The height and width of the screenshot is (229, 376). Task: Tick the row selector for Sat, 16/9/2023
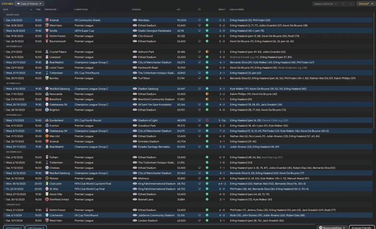pos(4,57)
